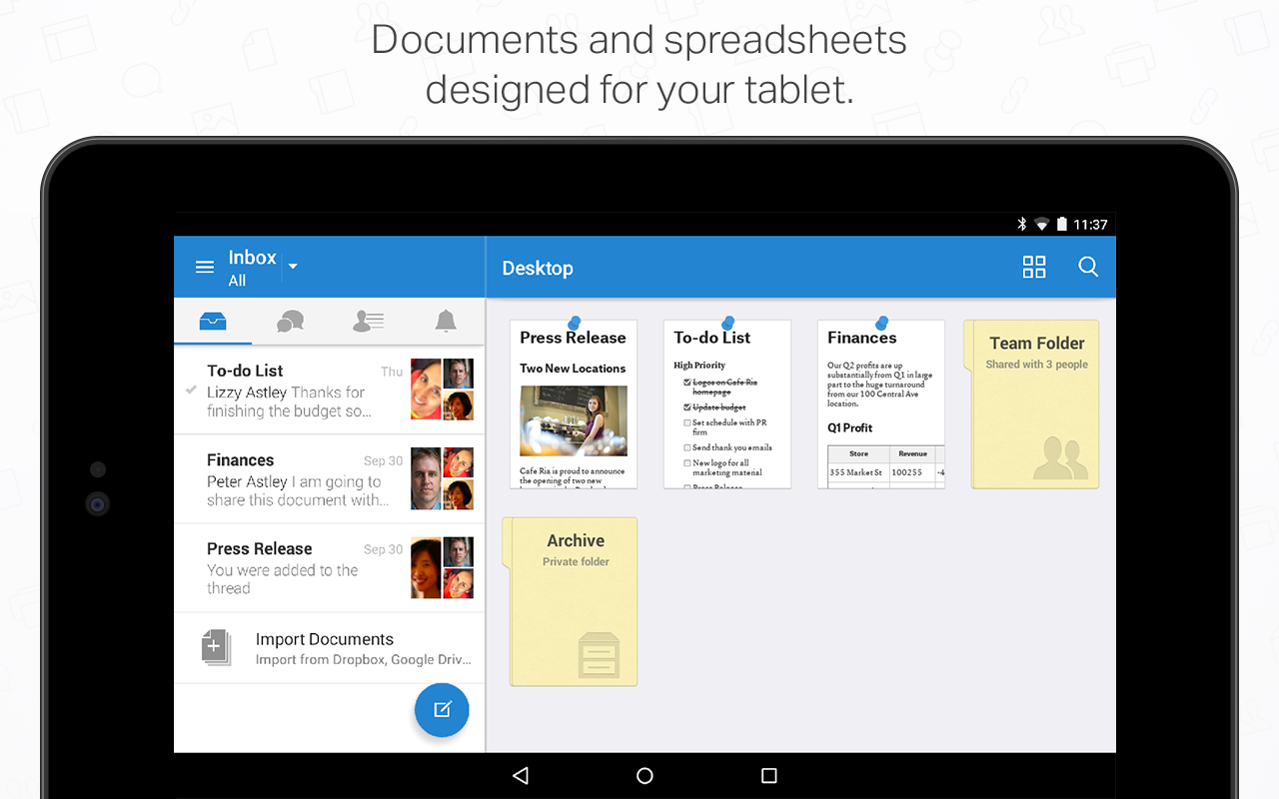Open the Finances thread from Peter Astley
Image resolution: width=1279 pixels, height=799 pixels.
pyautogui.click(x=329, y=479)
